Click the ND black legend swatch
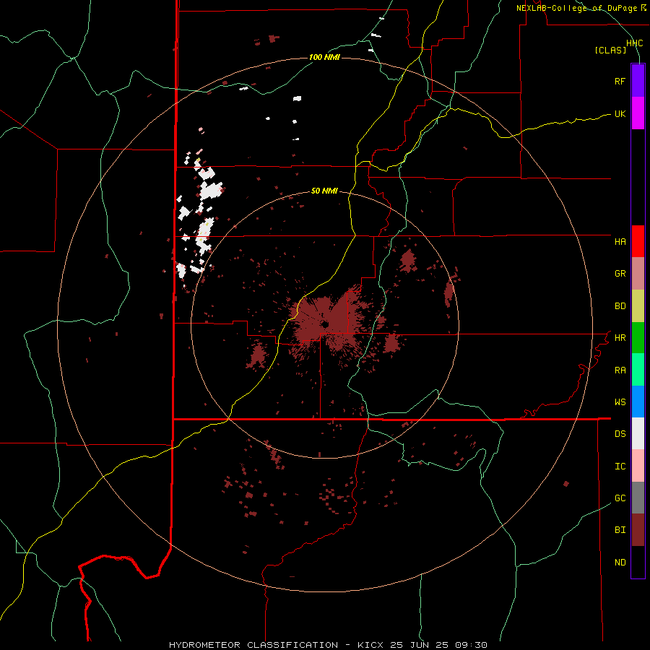 [x=638, y=562]
